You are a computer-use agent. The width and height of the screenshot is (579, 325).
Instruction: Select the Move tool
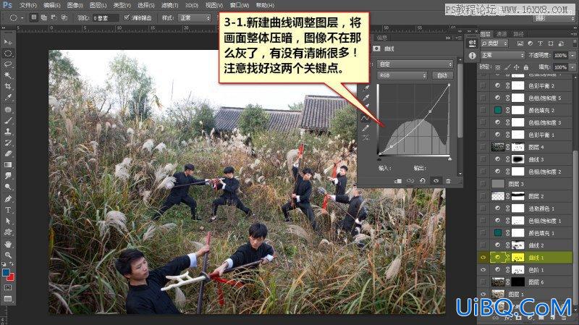click(8, 42)
